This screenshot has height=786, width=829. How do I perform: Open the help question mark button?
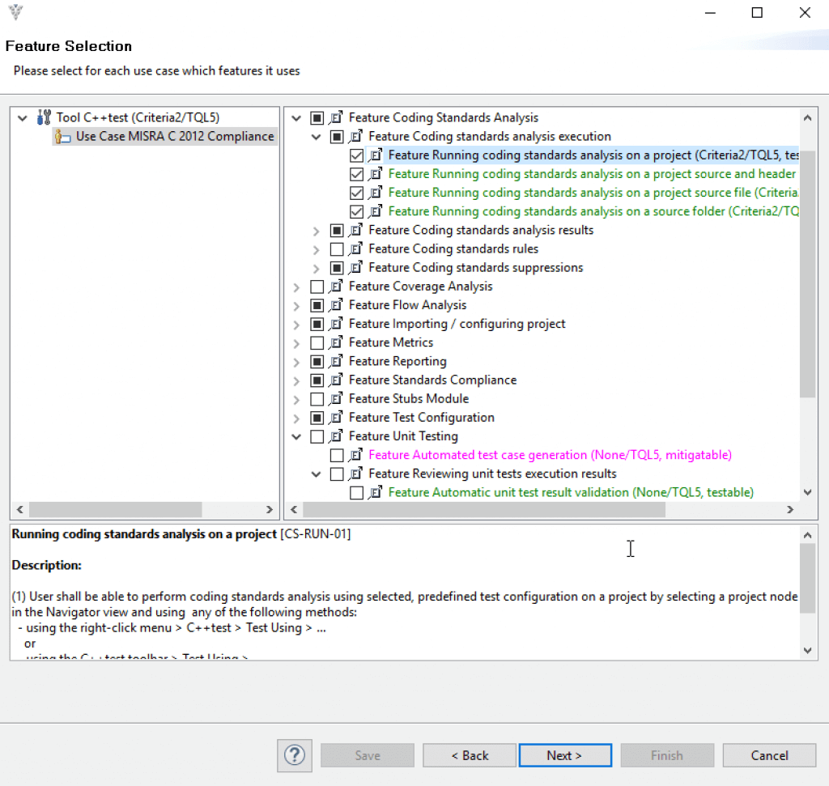pos(295,755)
